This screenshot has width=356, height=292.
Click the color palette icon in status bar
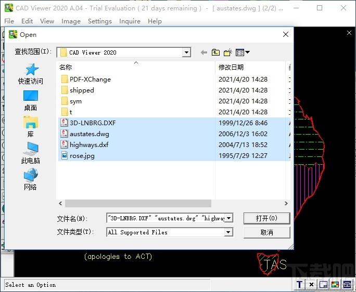[x=335, y=285]
